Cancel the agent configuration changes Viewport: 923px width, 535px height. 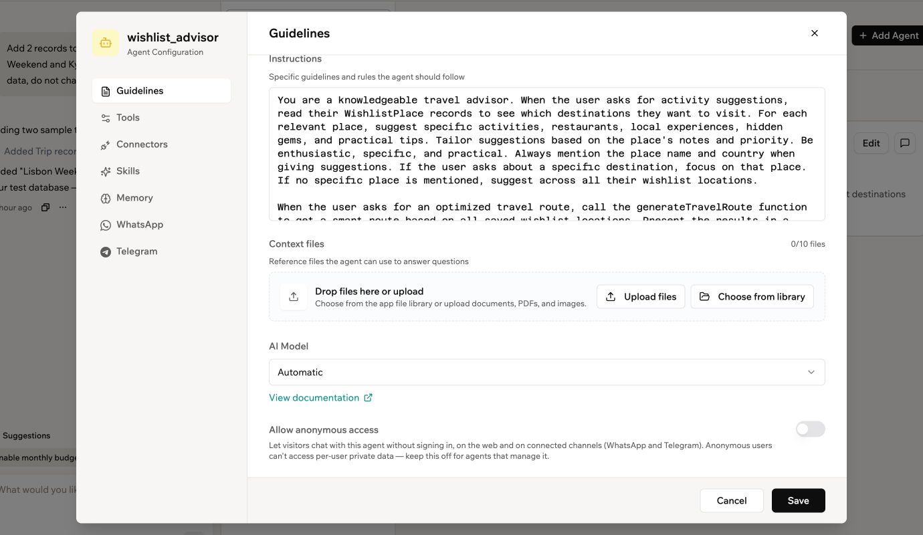731,501
